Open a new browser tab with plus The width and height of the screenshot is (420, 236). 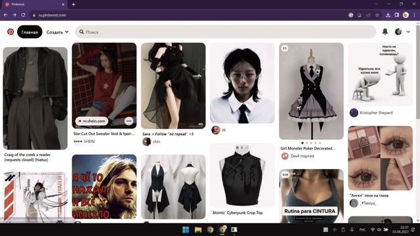[73, 5]
